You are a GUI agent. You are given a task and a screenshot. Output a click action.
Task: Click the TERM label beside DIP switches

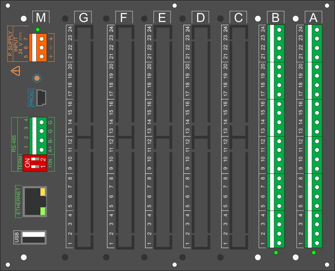(x=20, y=163)
